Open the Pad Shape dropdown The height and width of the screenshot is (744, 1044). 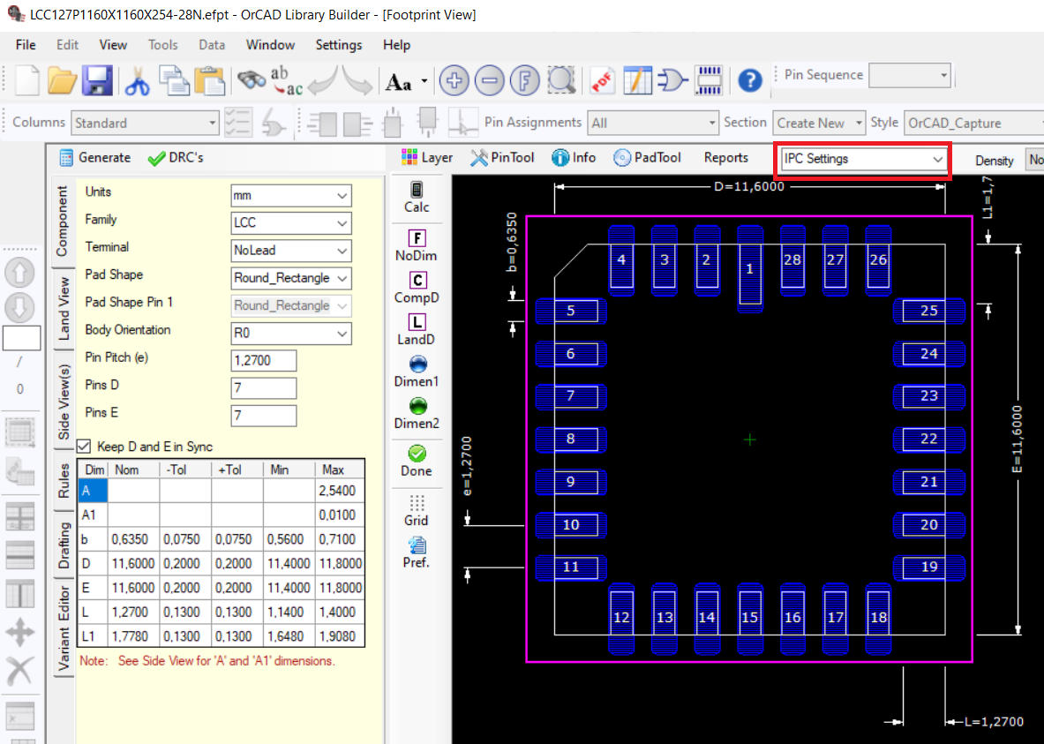pyautogui.click(x=291, y=278)
